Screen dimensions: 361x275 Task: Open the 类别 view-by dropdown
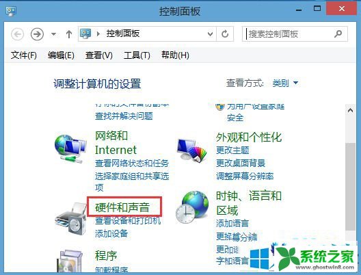[285, 83]
